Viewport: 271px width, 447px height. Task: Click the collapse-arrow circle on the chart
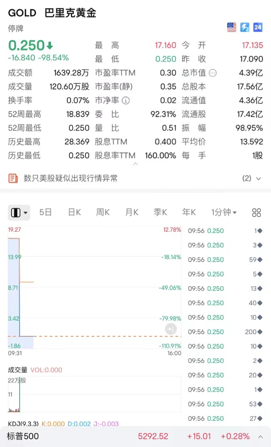pyautogui.click(x=171, y=328)
